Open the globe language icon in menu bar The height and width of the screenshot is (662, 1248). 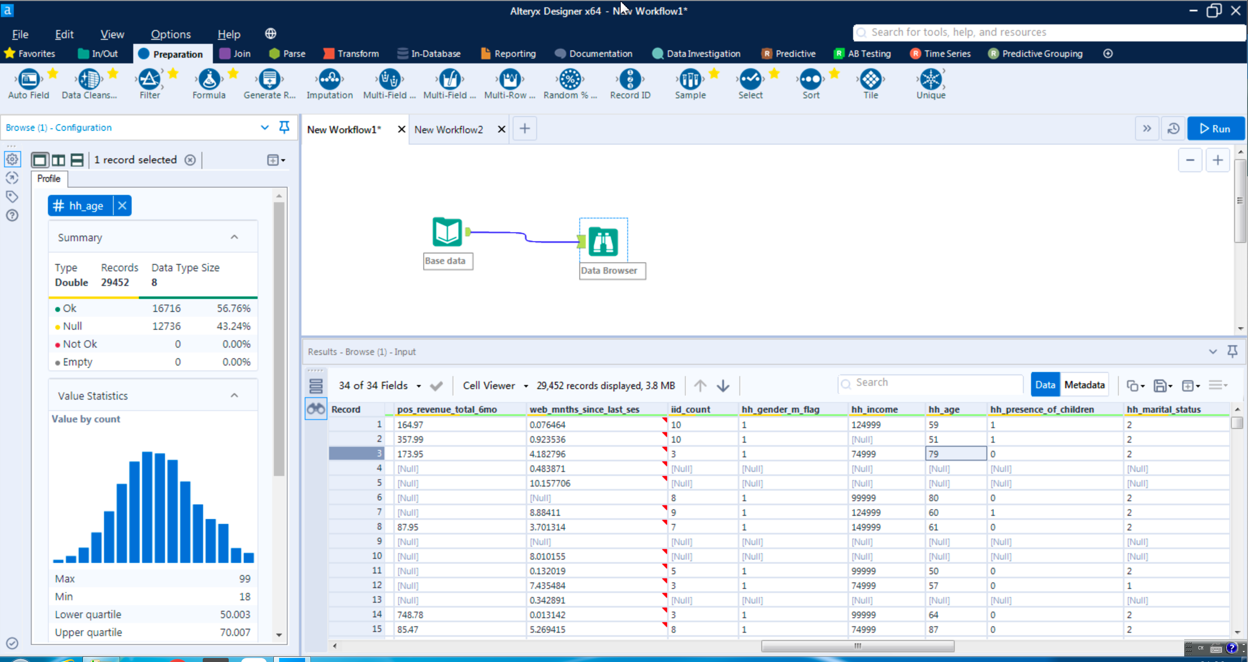pos(270,33)
